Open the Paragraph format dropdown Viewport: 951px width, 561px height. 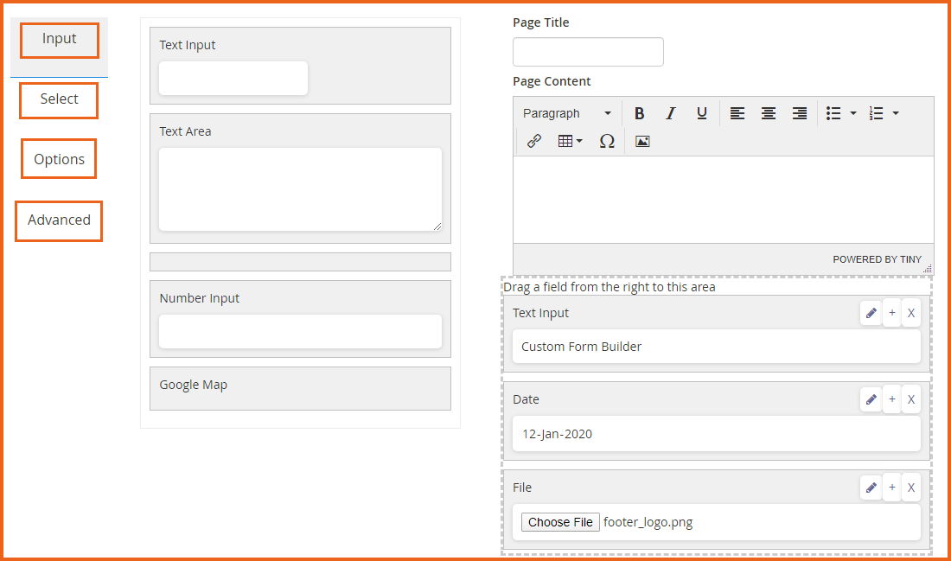[x=566, y=113]
